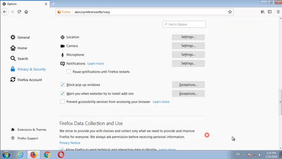282x159 pixels.
Task: Show sidebars using the sidebar icon
Action: (270, 12)
